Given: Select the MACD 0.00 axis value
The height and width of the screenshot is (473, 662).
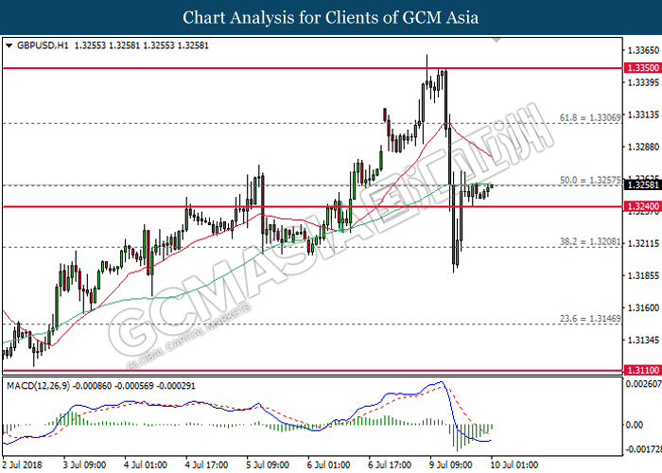Looking at the screenshot, I should [x=635, y=425].
